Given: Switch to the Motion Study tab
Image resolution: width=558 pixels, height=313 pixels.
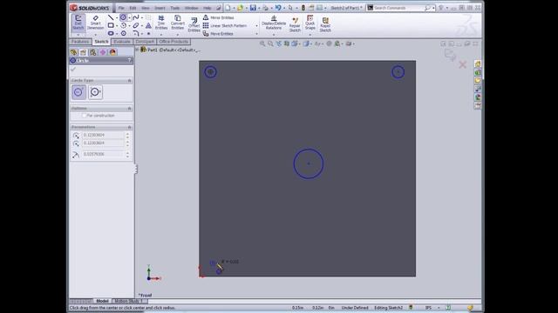Looking at the screenshot, I should (128, 301).
